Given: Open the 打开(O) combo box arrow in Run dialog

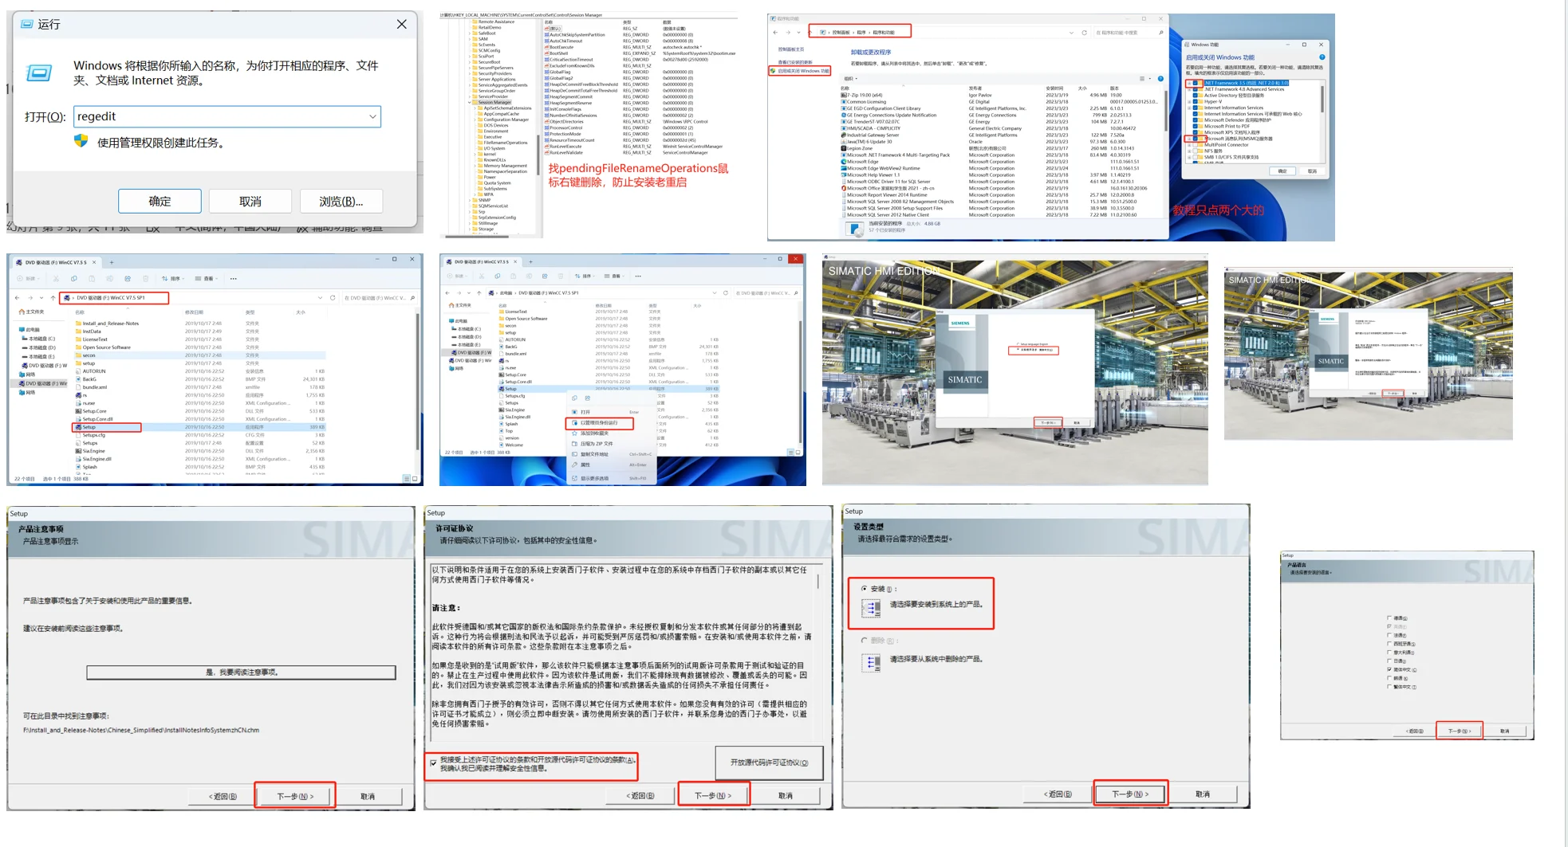Looking at the screenshot, I should (x=372, y=116).
